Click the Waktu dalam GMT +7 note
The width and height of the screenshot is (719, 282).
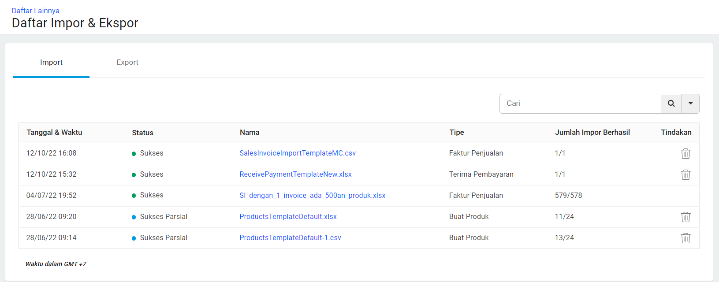(x=56, y=264)
